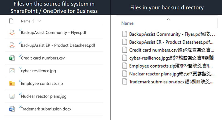Select garbled Nuclear reactor plans.jpg file name in backup directory
Image resolution: width=222 pixels, height=120 pixels.
[172, 74]
